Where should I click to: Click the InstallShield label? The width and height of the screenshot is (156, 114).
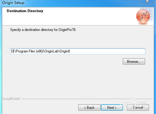pyautogui.click(x=11, y=99)
